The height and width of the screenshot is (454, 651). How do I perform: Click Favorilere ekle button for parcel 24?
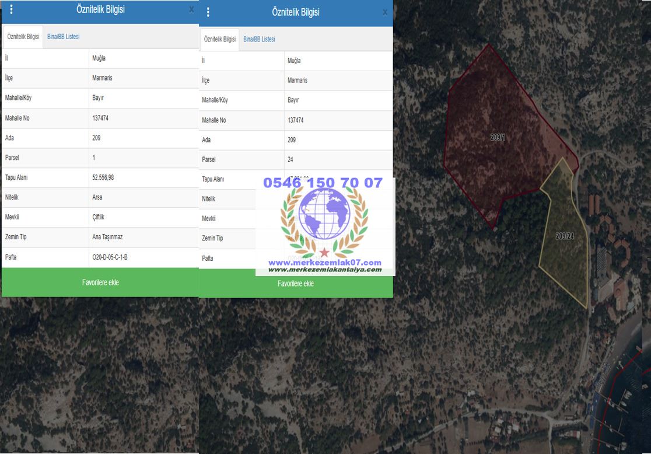pos(296,284)
